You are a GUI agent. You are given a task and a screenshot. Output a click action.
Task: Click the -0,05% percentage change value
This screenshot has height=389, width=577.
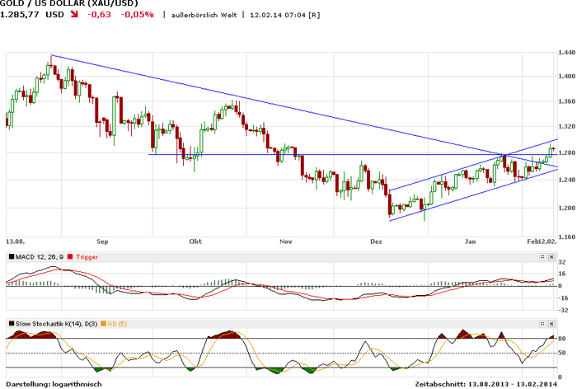pos(137,15)
